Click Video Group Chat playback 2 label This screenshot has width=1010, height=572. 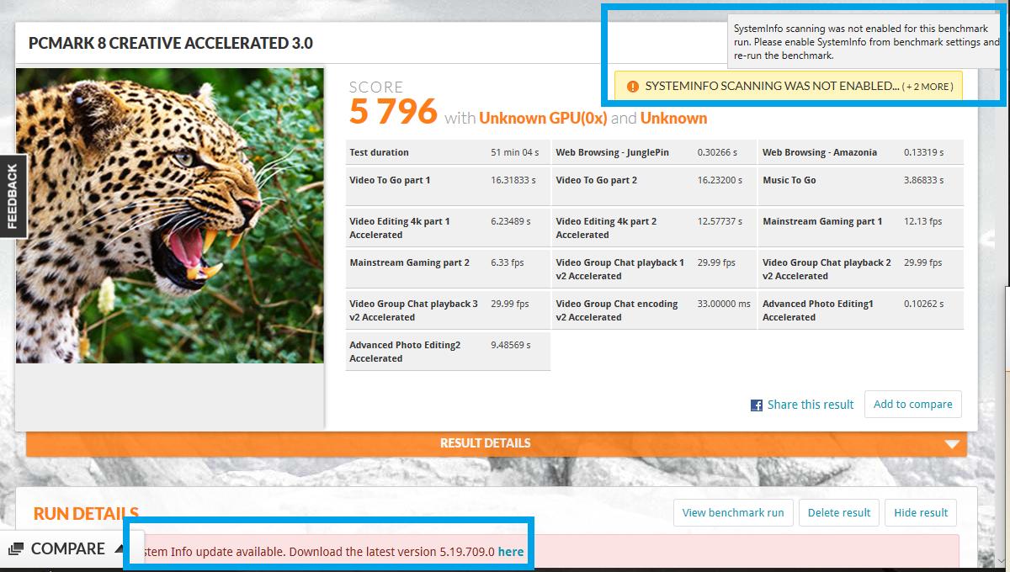(827, 269)
